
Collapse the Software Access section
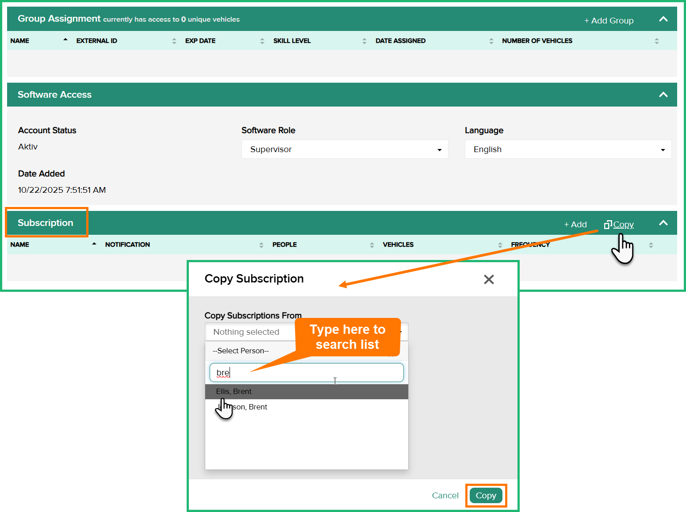point(663,95)
